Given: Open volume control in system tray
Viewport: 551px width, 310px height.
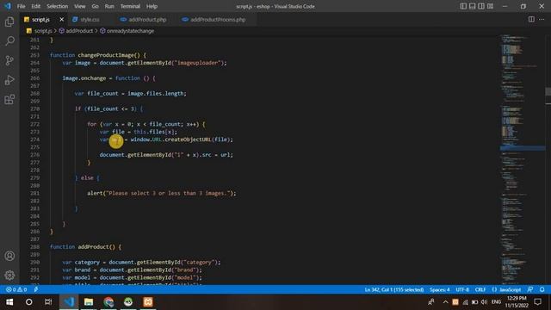Looking at the screenshot, I should (x=484, y=302).
